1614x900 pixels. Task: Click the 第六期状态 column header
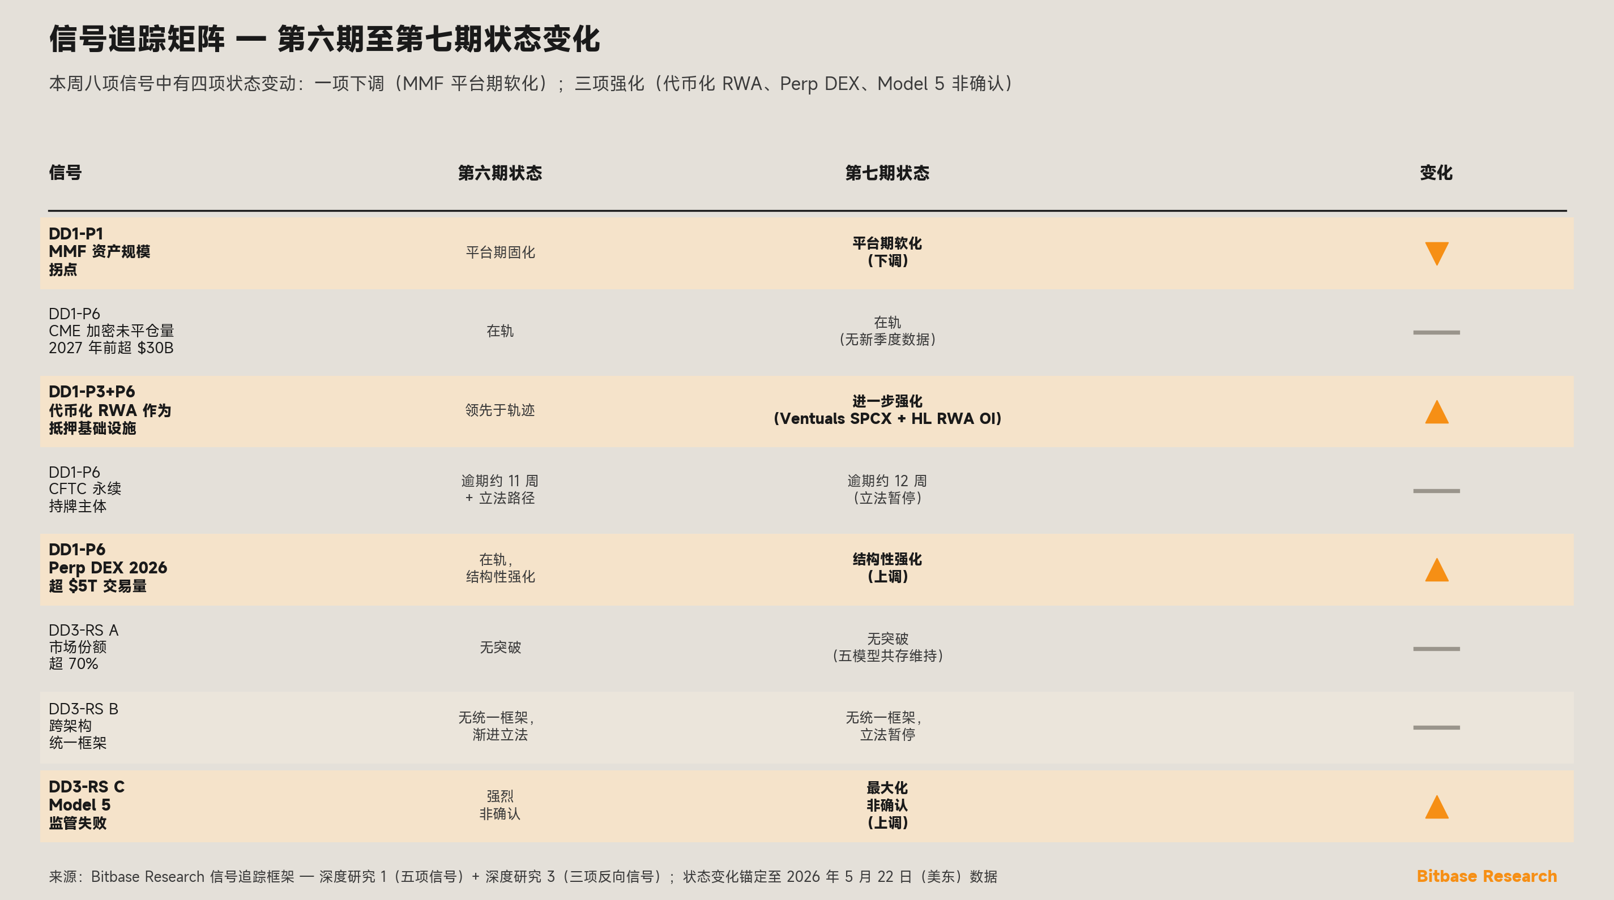[x=499, y=173]
